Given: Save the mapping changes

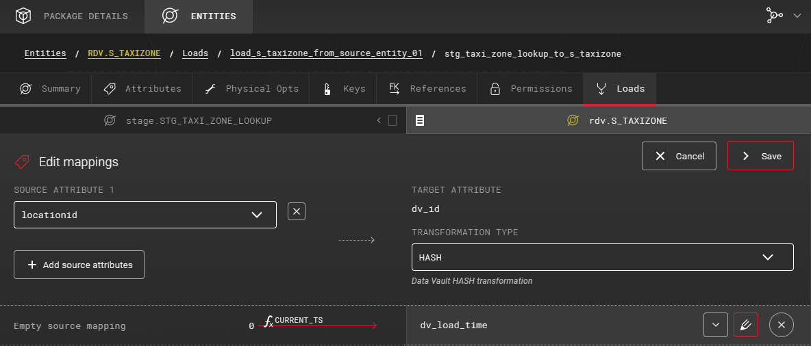Looking at the screenshot, I should tap(760, 156).
